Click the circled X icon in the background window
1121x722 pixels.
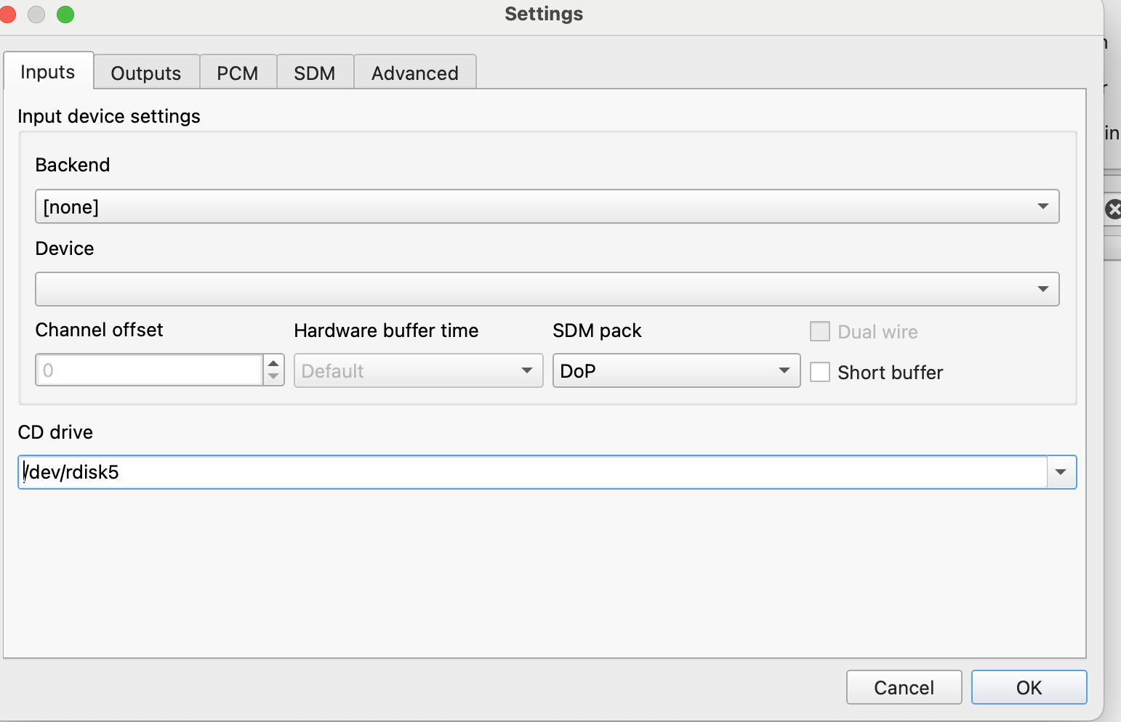pyautogui.click(x=1113, y=210)
